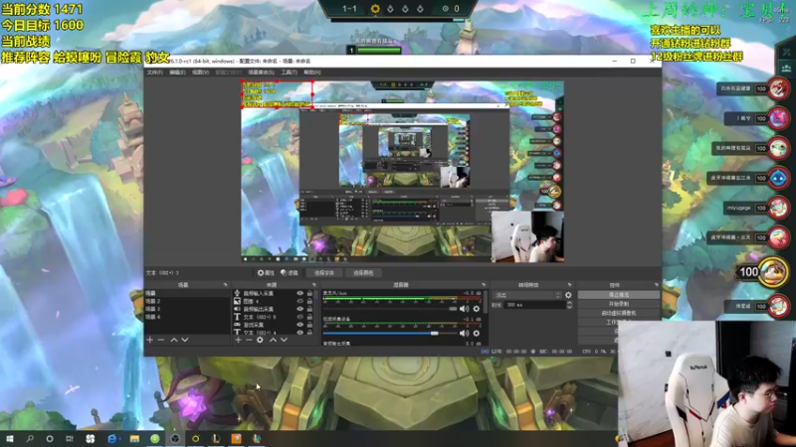The image size is (796, 447).
Task: Mute the 麦克风/Aux mixer channel
Action: [x=464, y=309]
